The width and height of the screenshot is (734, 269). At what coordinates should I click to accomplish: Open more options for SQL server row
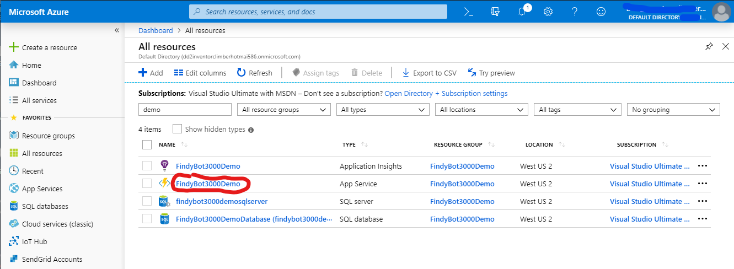[x=703, y=201]
